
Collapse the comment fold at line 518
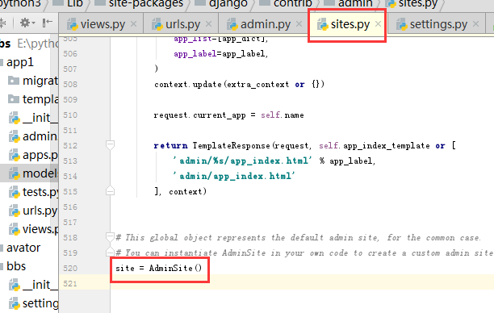click(x=110, y=237)
